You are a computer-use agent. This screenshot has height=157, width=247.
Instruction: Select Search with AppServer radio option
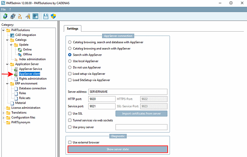[69, 55]
